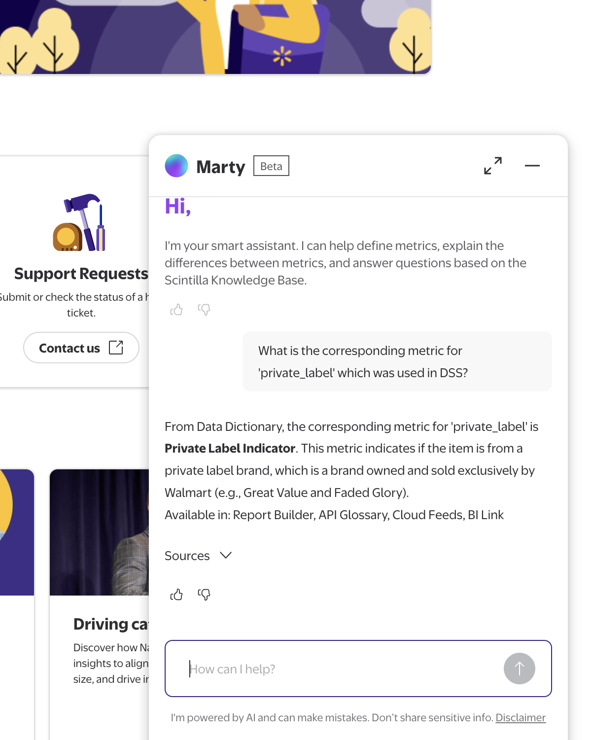Expand the Marty chat window
Image resolution: width=592 pixels, height=740 pixels.
click(x=493, y=166)
